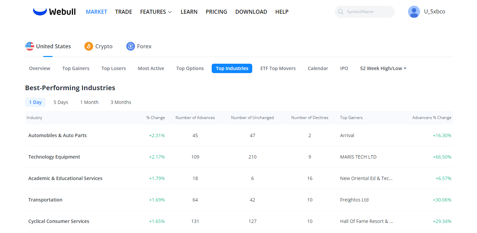Expand the FEATURES dropdown menu
477x233 pixels.
[x=156, y=12]
